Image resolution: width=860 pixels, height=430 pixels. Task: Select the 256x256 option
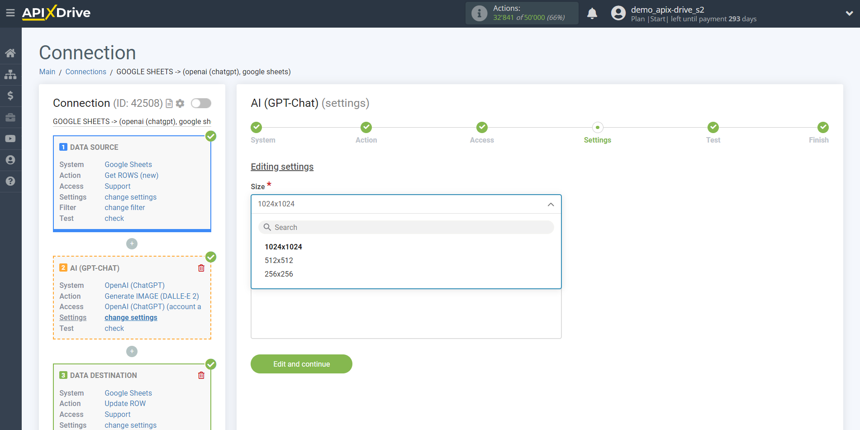click(279, 274)
